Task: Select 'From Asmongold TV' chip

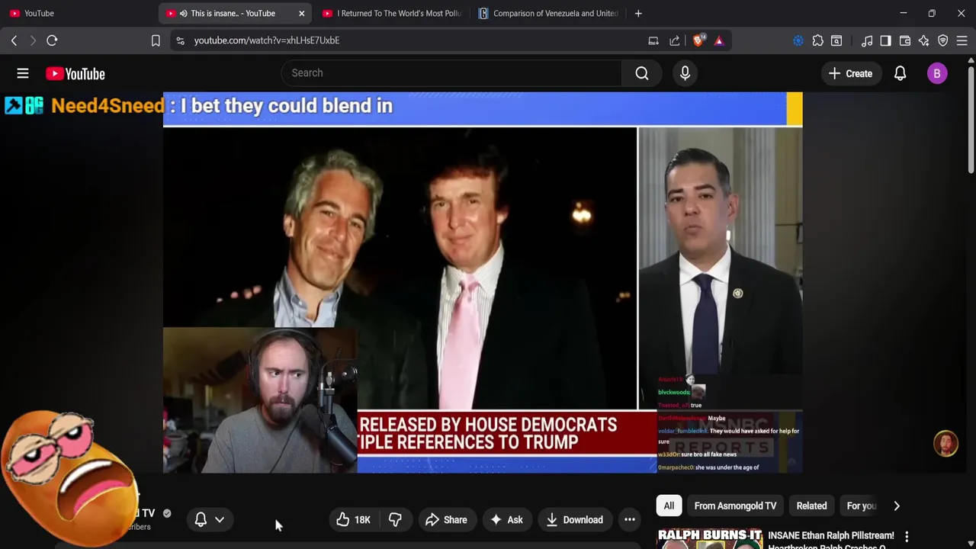Action: coord(735,506)
